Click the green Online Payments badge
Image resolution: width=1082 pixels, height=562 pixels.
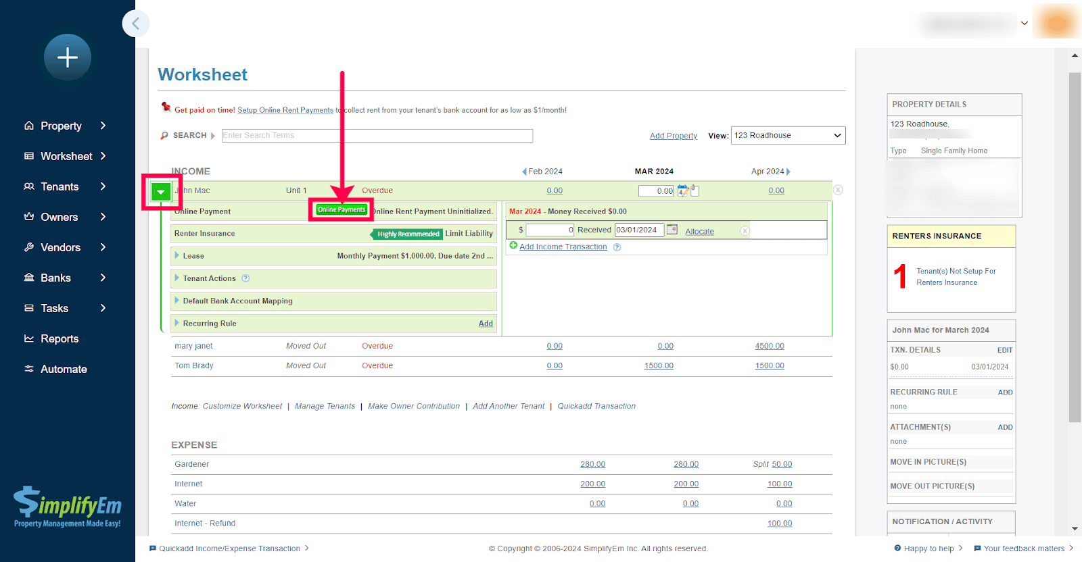click(x=342, y=209)
